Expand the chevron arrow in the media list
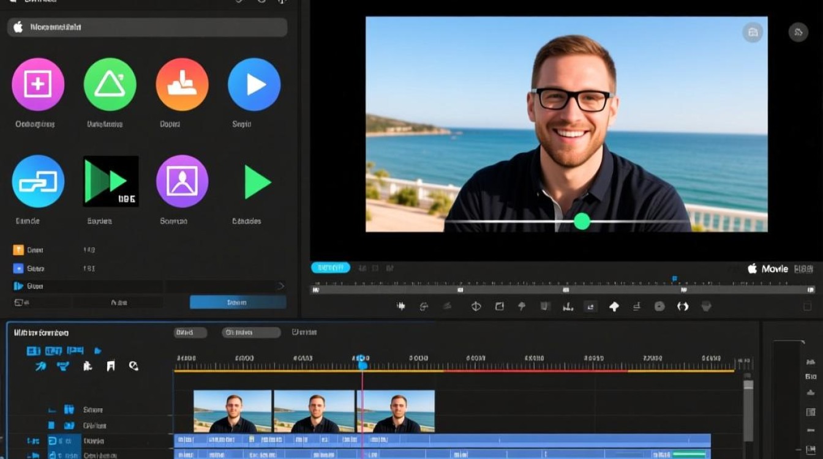This screenshot has height=459, width=823. [x=280, y=286]
